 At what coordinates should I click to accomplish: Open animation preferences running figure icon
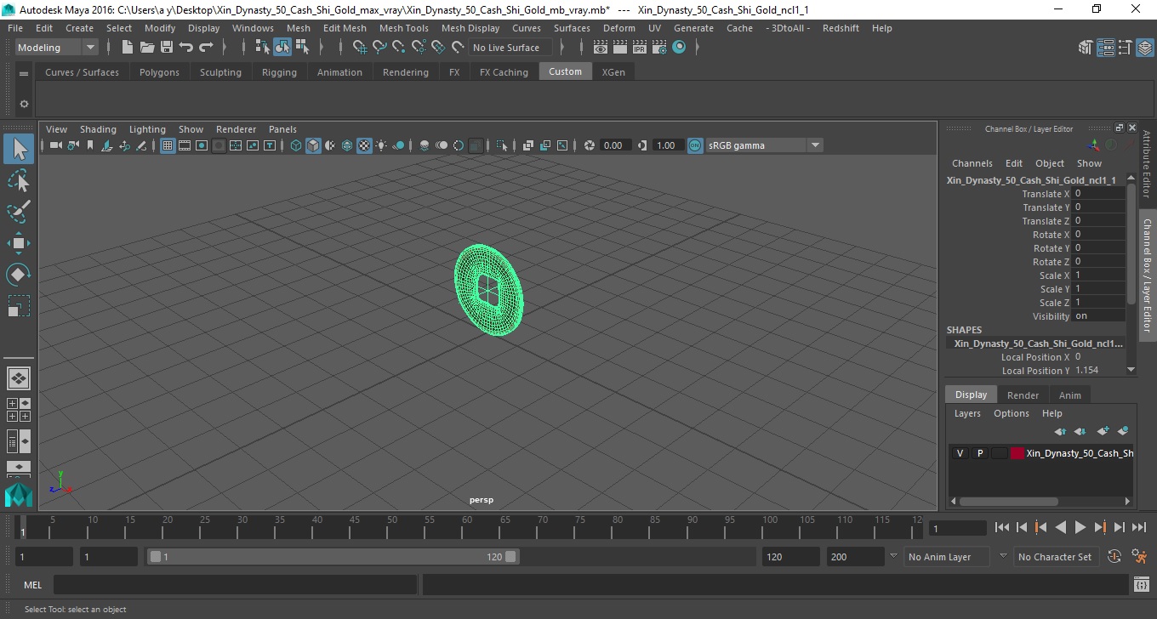tap(1139, 557)
